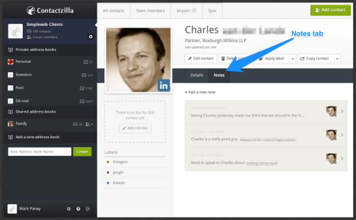The image size is (356, 220).
Task: Open note 'Charles is a really good guy'
Action: (x=266, y=136)
